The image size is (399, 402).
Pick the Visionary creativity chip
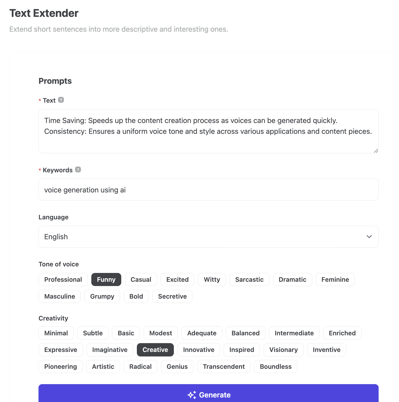[283, 350]
